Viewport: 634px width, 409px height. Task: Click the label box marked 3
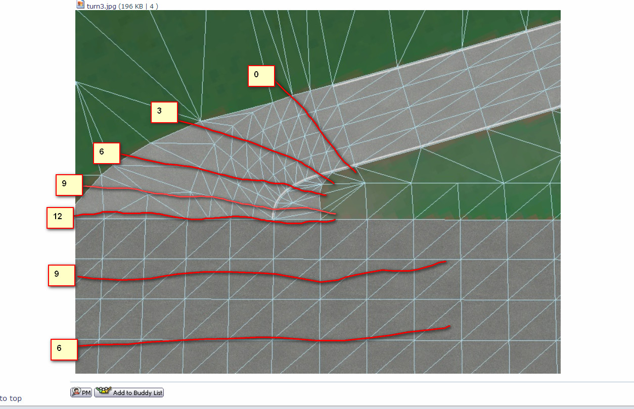point(164,112)
